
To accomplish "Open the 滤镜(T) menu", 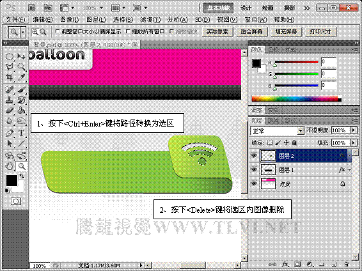I will click(x=150, y=20).
